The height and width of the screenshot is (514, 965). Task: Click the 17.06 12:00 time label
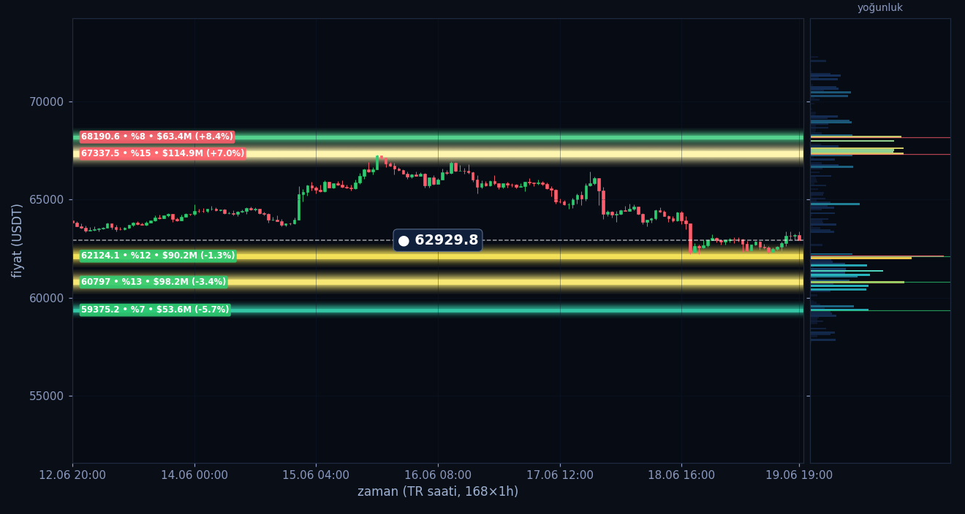pyautogui.click(x=560, y=475)
